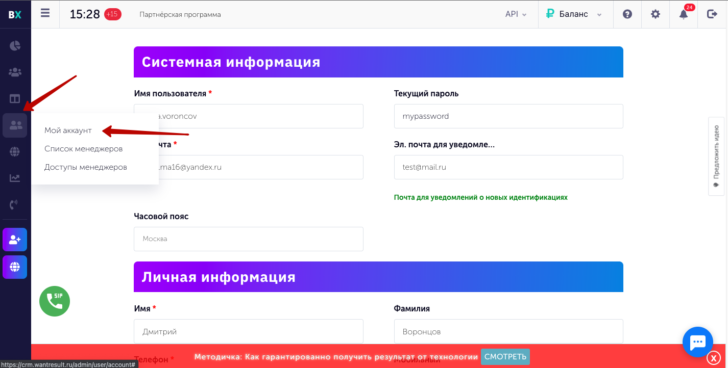
Task: Open the line chart analytics sidebar icon
Action: pos(15,178)
